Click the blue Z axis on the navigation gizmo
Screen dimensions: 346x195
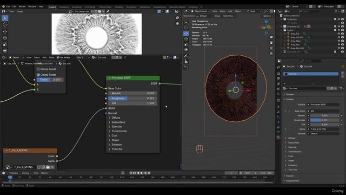coord(266,22)
